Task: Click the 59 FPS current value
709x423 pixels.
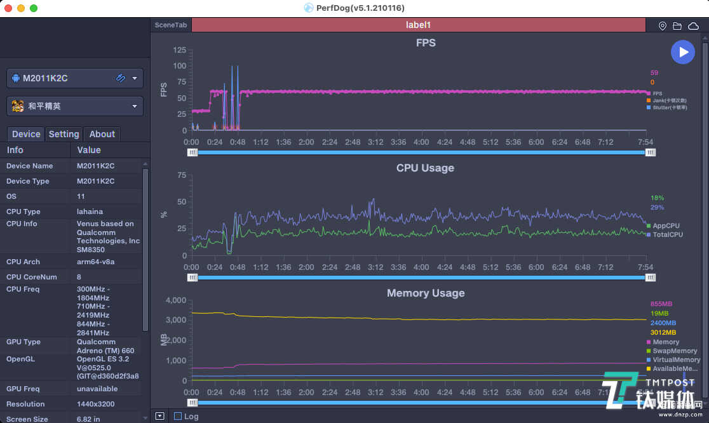Action: point(654,73)
